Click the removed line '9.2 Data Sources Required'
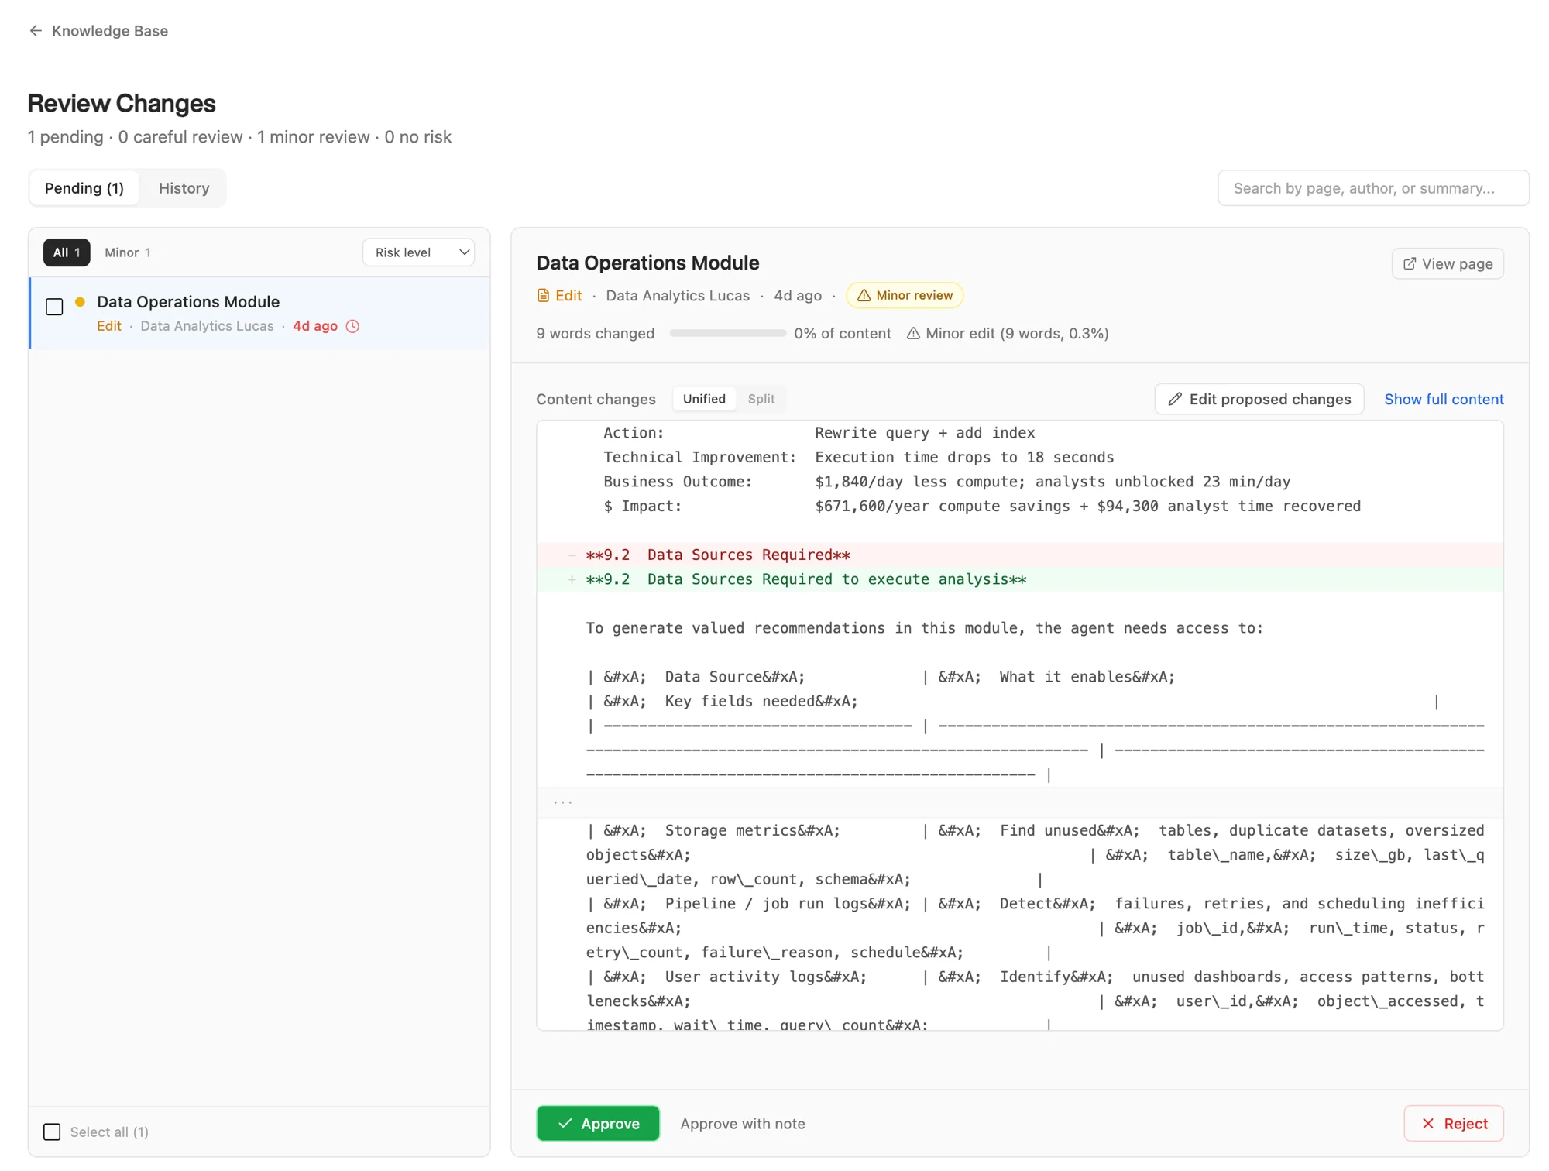Viewport: 1549px width, 1171px height. click(x=1019, y=555)
